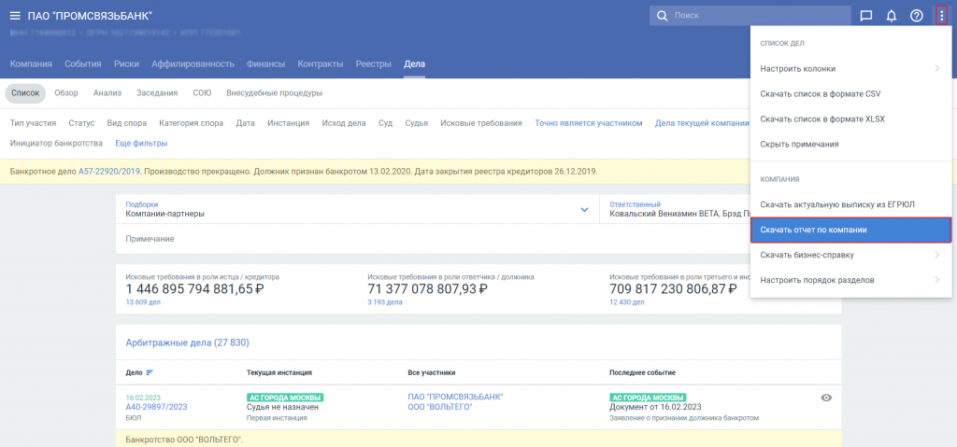Open the Инстанция filter
957x447 pixels.
(289, 123)
